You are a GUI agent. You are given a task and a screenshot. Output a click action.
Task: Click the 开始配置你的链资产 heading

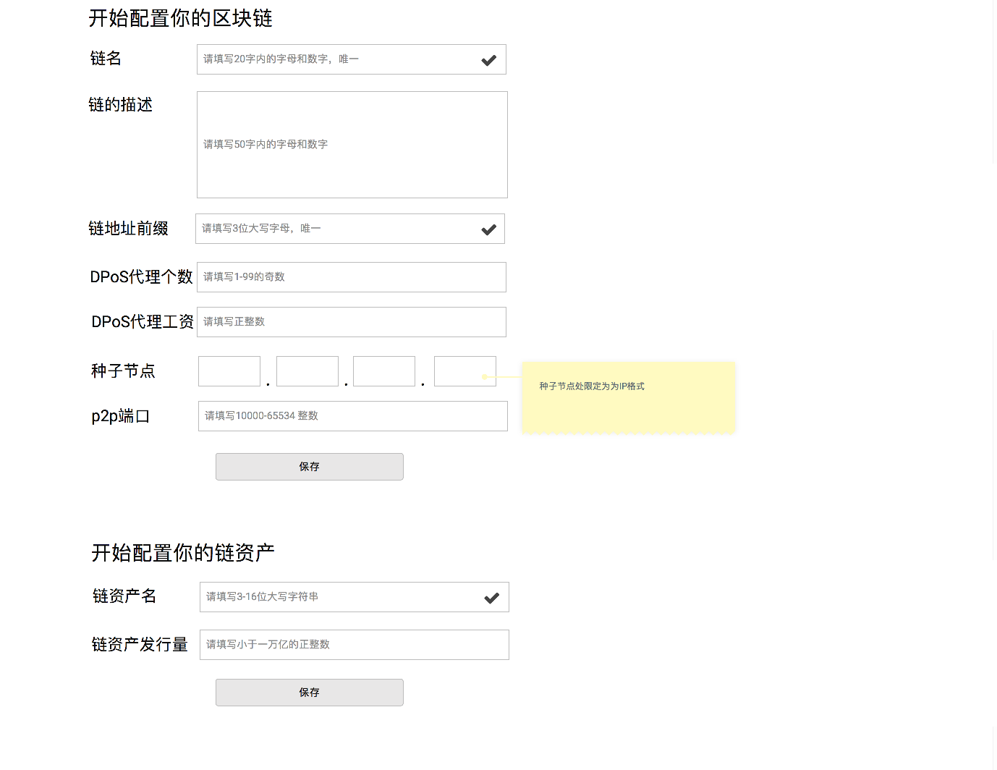coord(183,553)
